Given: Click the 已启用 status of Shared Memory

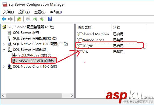Looking at the screenshot, I should 118,34.
